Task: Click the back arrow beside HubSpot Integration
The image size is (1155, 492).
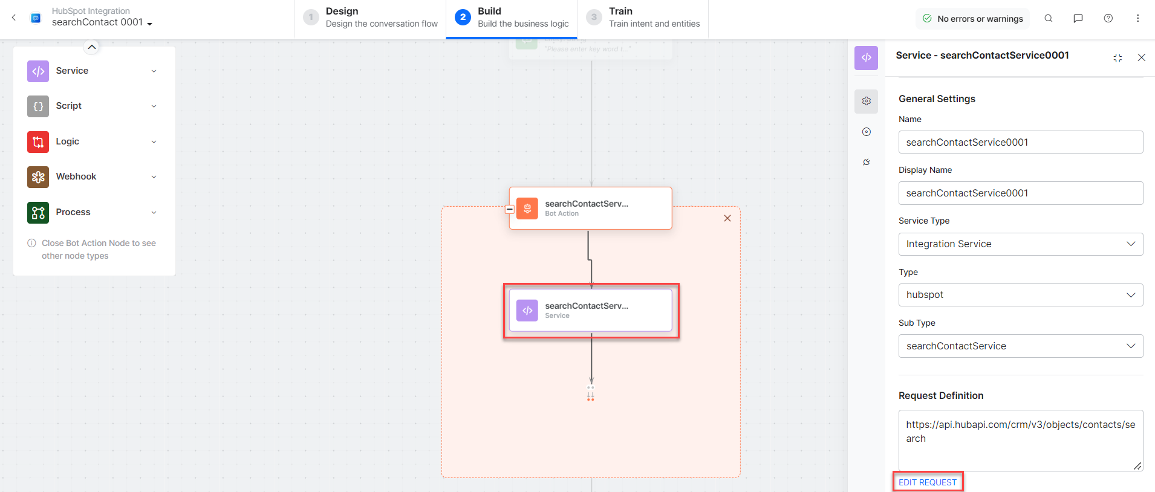Action: [14, 18]
